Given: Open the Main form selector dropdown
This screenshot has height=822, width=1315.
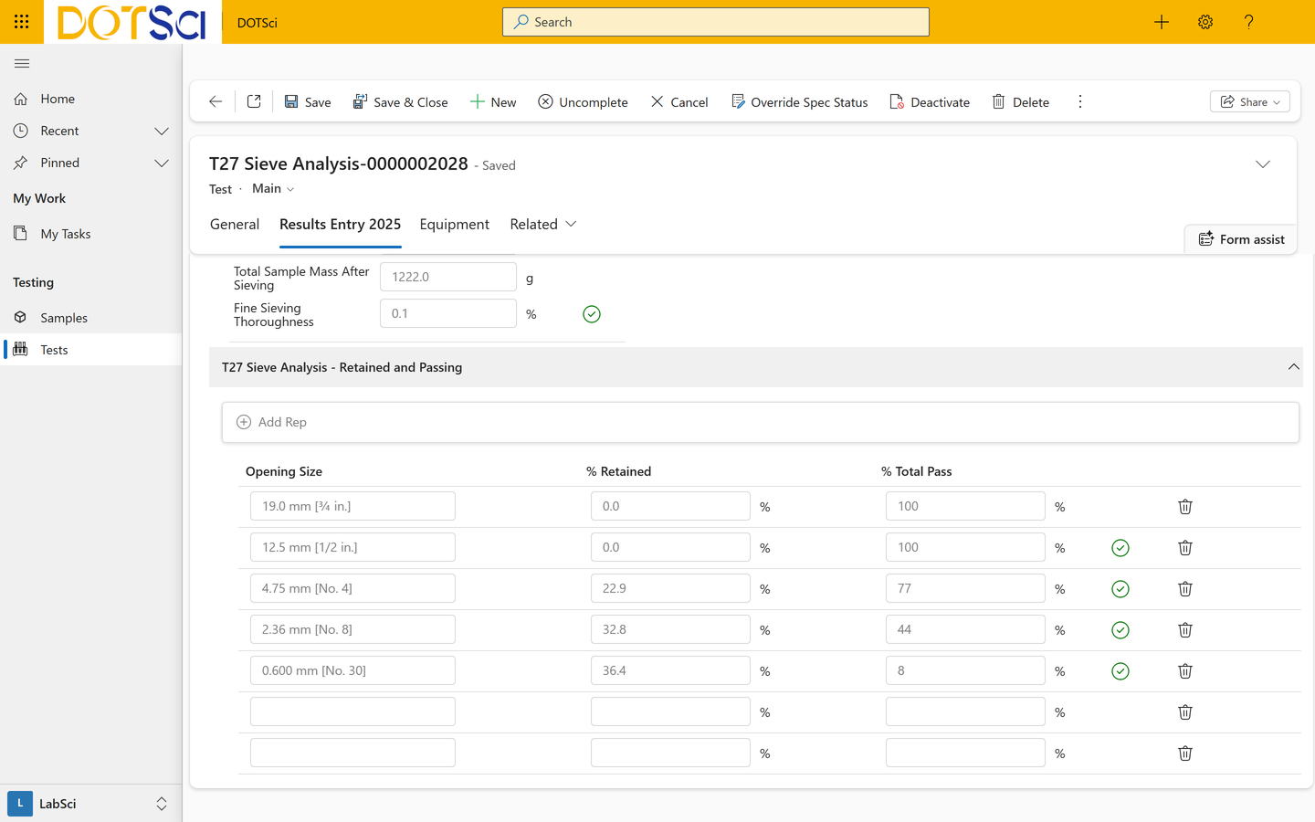Looking at the screenshot, I should [x=273, y=189].
